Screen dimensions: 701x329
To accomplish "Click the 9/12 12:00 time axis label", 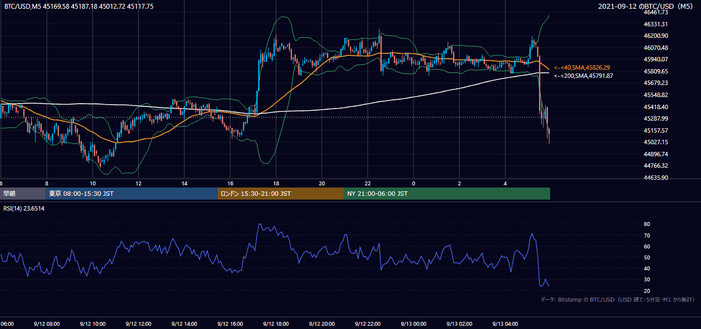I will click(138, 324).
